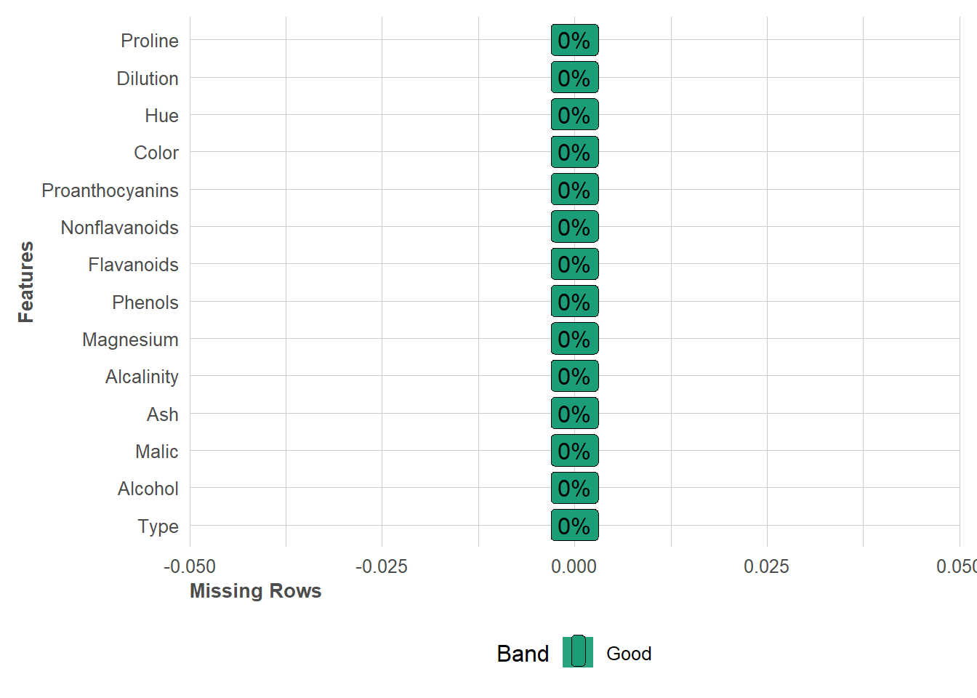The image size is (977, 698).
Task: Click the Alcalinity feature label
Action: 142,377
